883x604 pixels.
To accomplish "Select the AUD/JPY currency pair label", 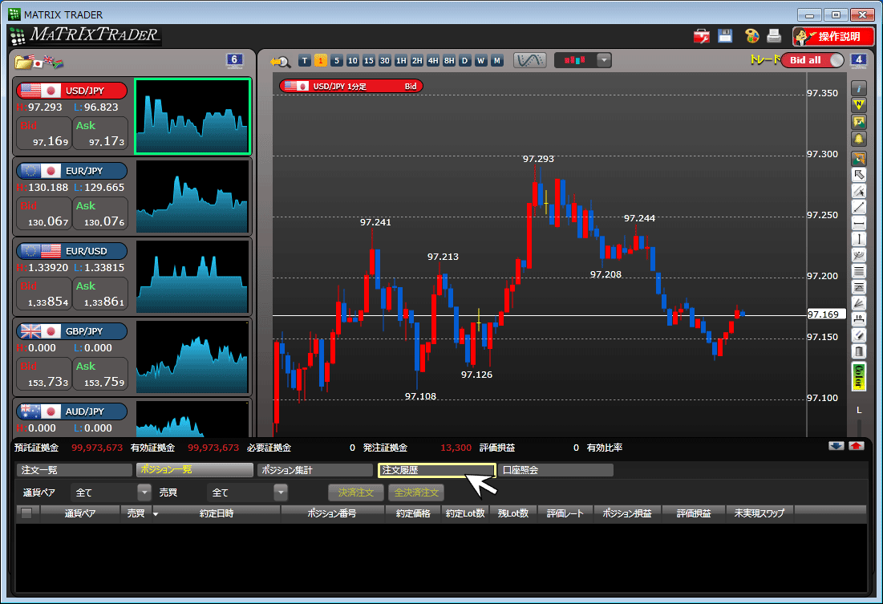I will 71,411.
